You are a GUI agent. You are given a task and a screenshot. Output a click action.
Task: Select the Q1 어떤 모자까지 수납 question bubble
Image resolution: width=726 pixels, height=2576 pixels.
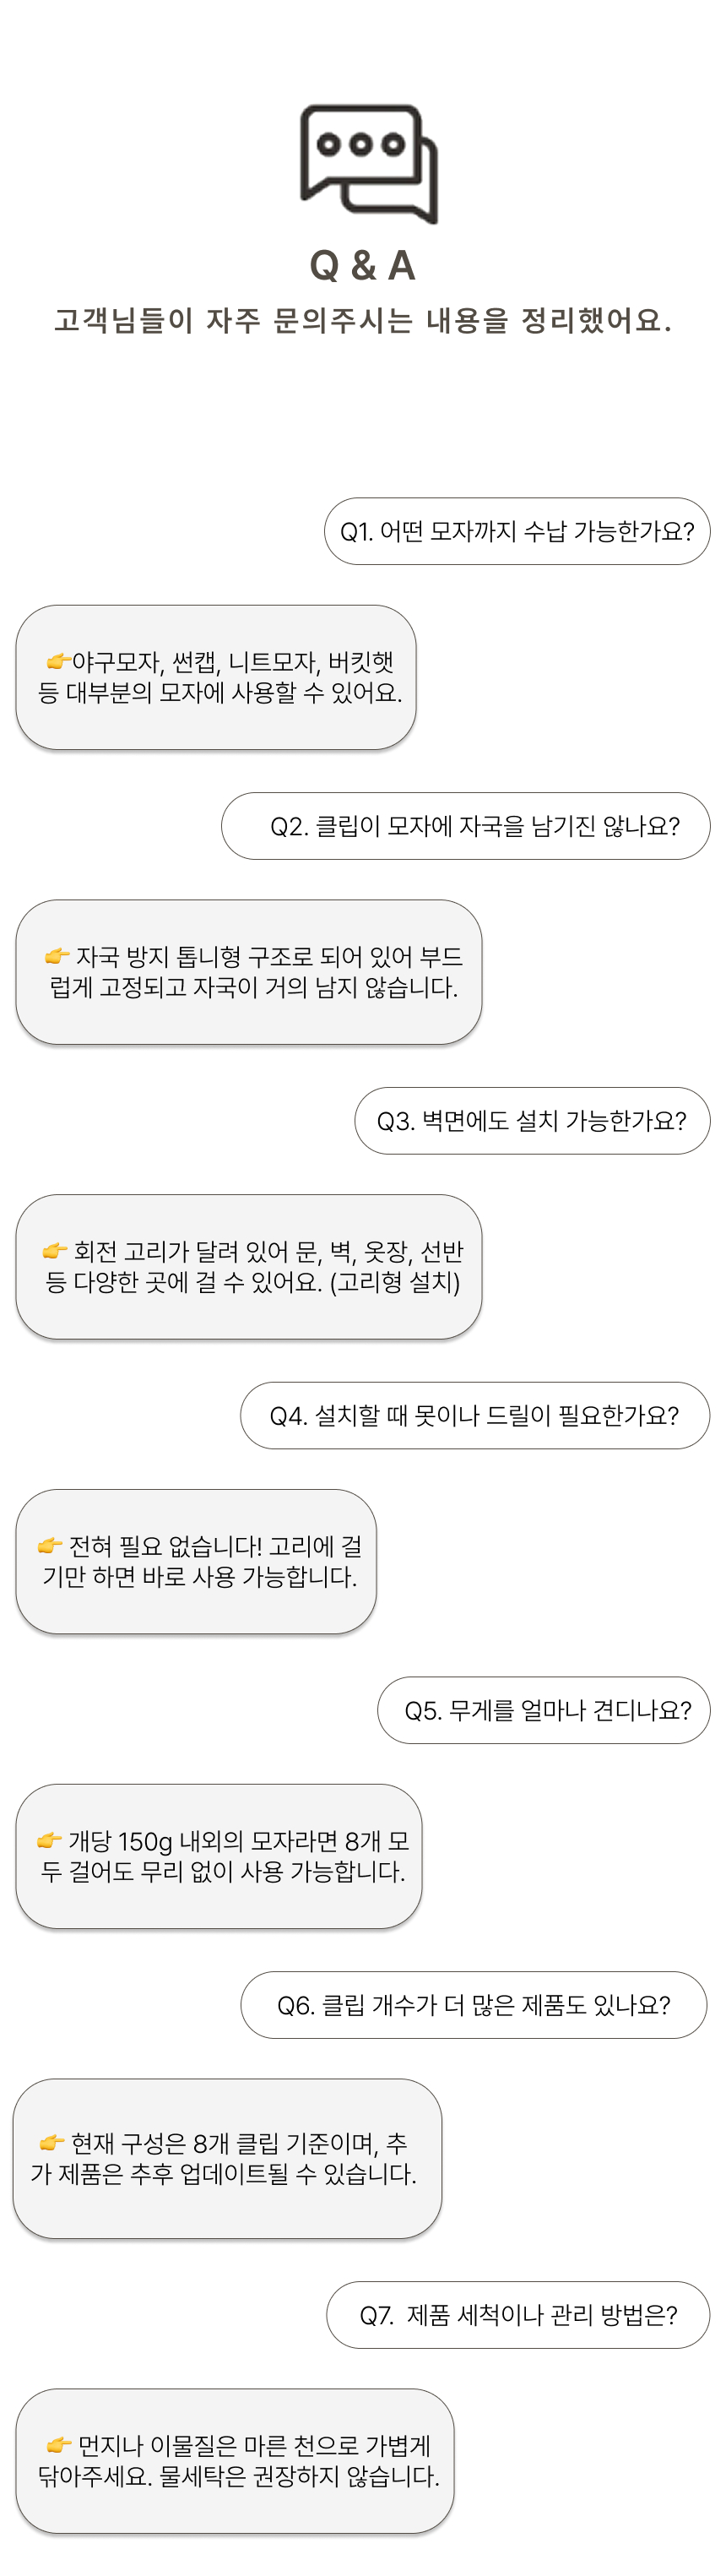tap(517, 531)
